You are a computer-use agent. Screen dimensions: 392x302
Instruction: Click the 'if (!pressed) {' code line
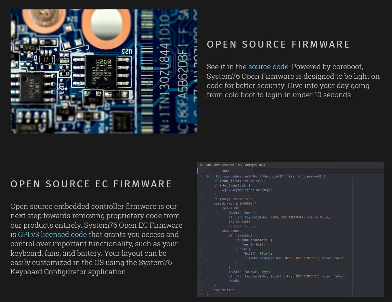point(242,236)
